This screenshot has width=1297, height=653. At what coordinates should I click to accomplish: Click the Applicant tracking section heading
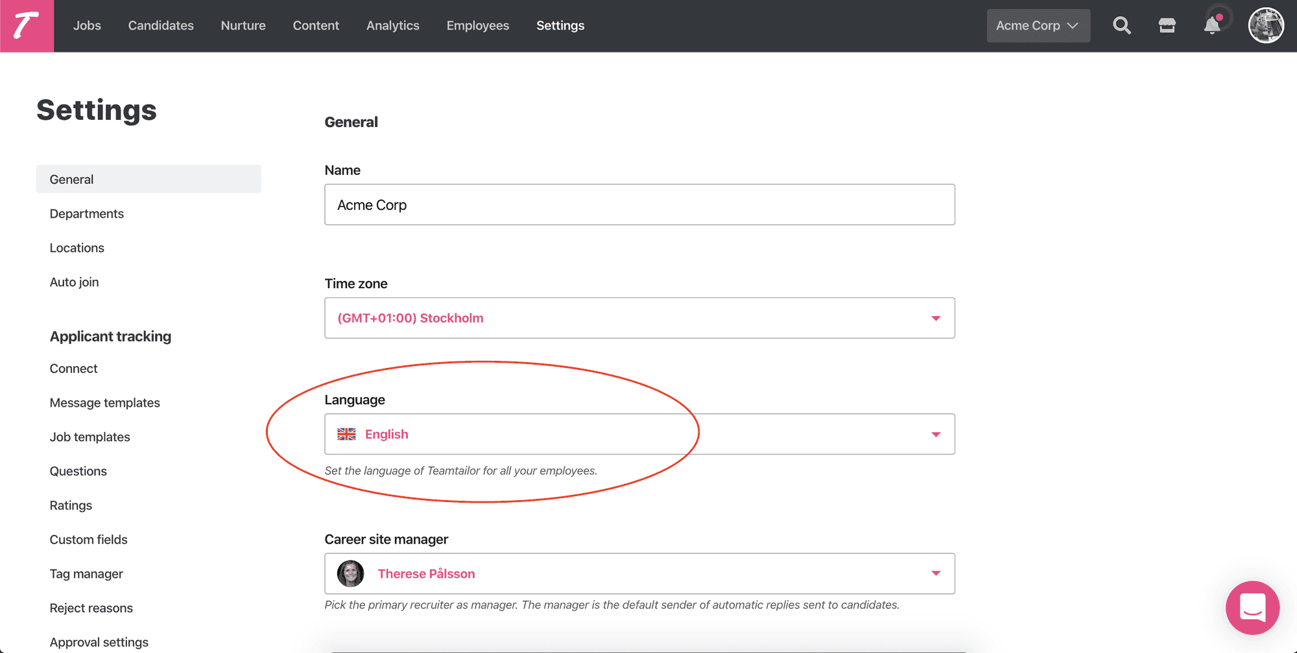[111, 336]
